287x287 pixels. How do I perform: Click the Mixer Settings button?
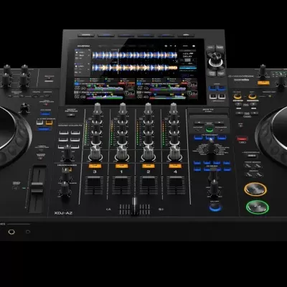pyautogui.click(x=70, y=115)
